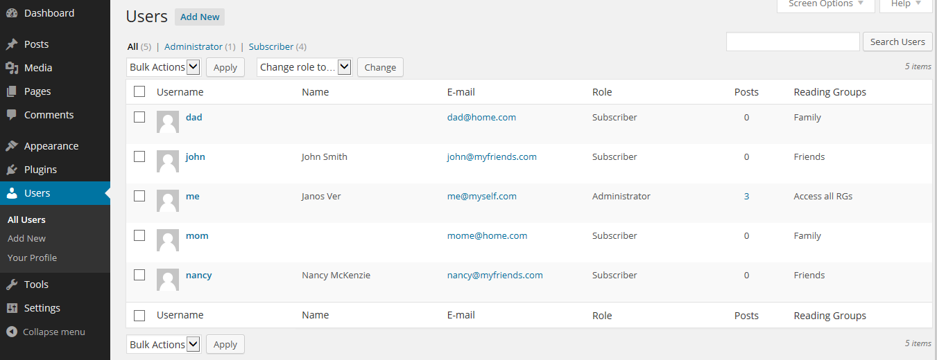This screenshot has height=360, width=937.
Task: Click into the search users field
Action: tap(793, 42)
